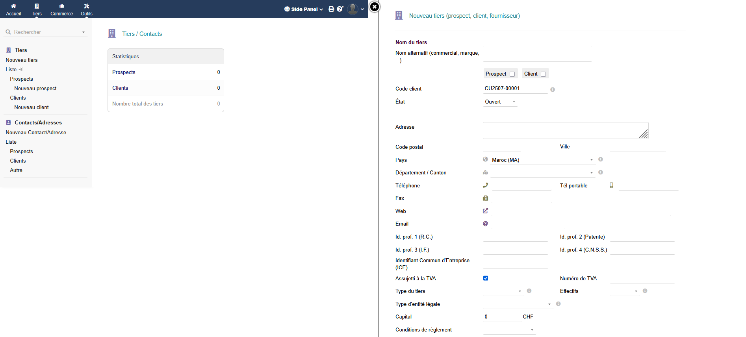Click the info icon next to Pays
Image resolution: width=746 pixels, height=337 pixels.
pos(601,159)
